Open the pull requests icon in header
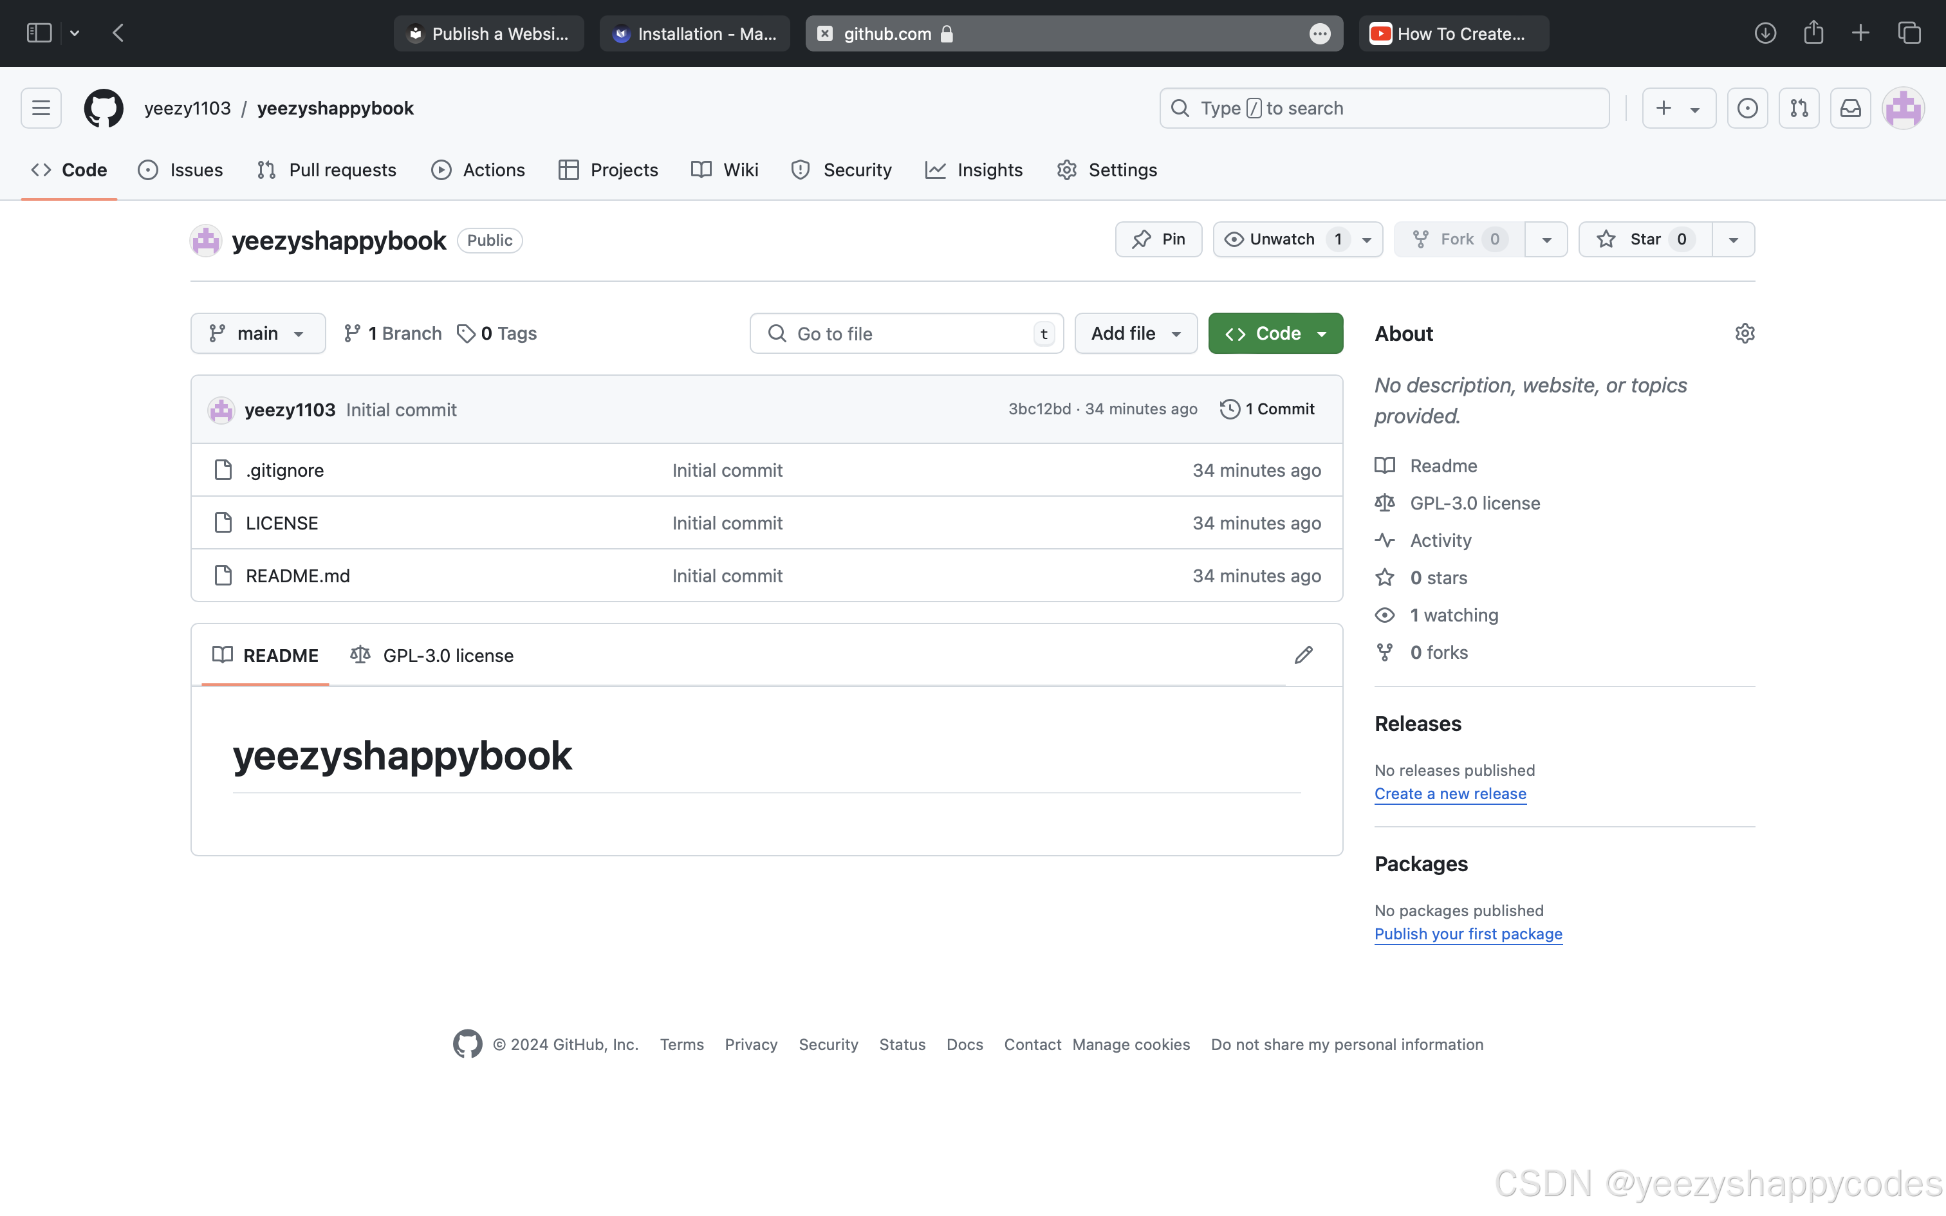Image resolution: width=1946 pixels, height=1216 pixels. [x=1799, y=108]
